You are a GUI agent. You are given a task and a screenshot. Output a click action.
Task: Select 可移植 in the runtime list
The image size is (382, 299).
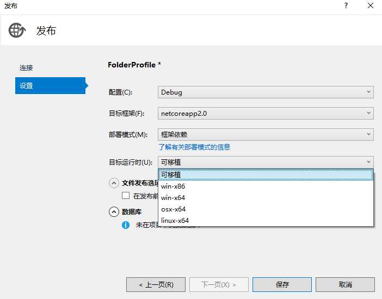pos(266,175)
